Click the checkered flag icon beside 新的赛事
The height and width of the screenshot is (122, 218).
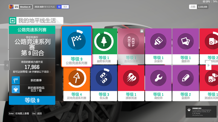click(16, 80)
